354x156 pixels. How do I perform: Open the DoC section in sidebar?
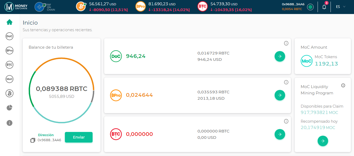tap(9, 36)
